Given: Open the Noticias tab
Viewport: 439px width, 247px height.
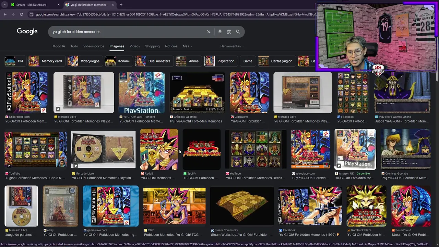Looking at the screenshot, I should click(171, 46).
